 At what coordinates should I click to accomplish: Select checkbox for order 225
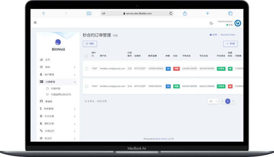pyautogui.click(x=86, y=69)
